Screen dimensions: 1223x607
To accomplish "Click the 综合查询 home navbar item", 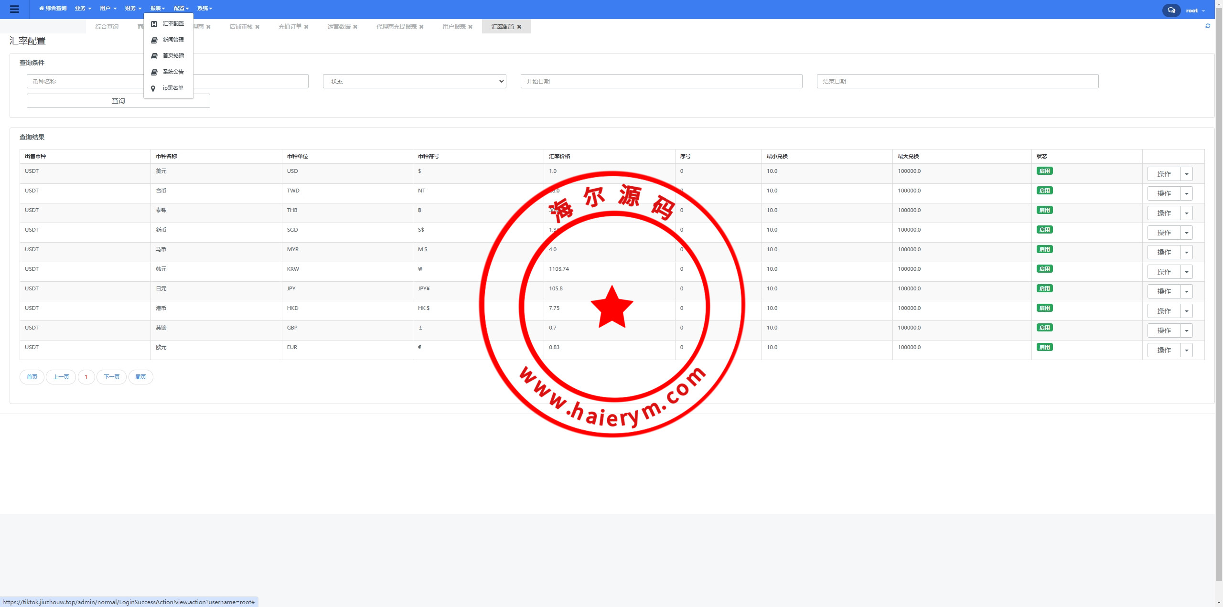I will point(53,8).
